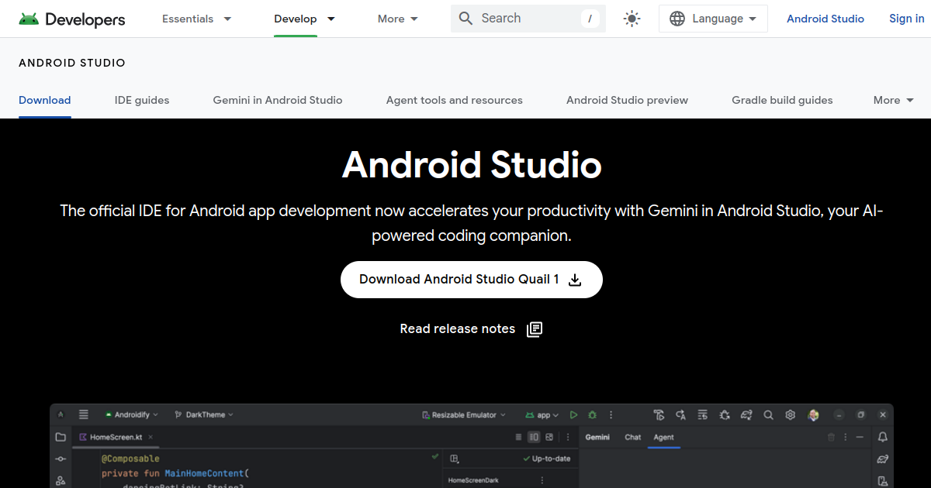931x488 pixels.
Task: Switch editor to Split view
Action: 534,438
